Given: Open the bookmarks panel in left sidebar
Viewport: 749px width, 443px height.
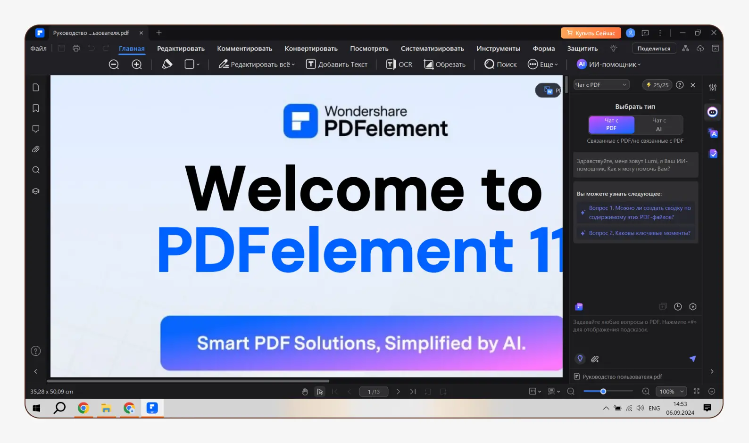Looking at the screenshot, I should click(35, 108).
